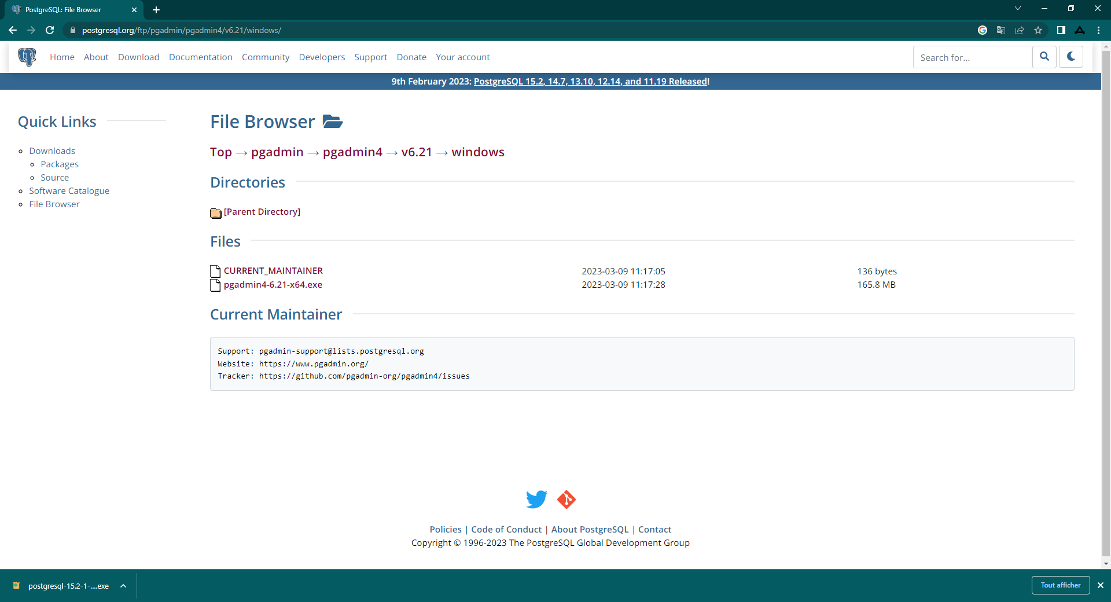The width and height of the screenshot is (1111, 602).
Task: Open a new tab with plus button
Action: click(156, 10)
